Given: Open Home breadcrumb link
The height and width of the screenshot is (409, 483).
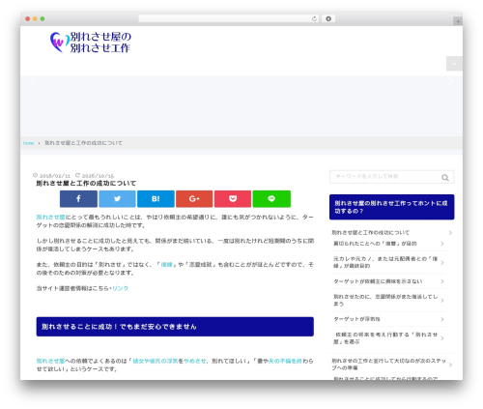Looking at the screenshot, I should (x=28, y=143).
